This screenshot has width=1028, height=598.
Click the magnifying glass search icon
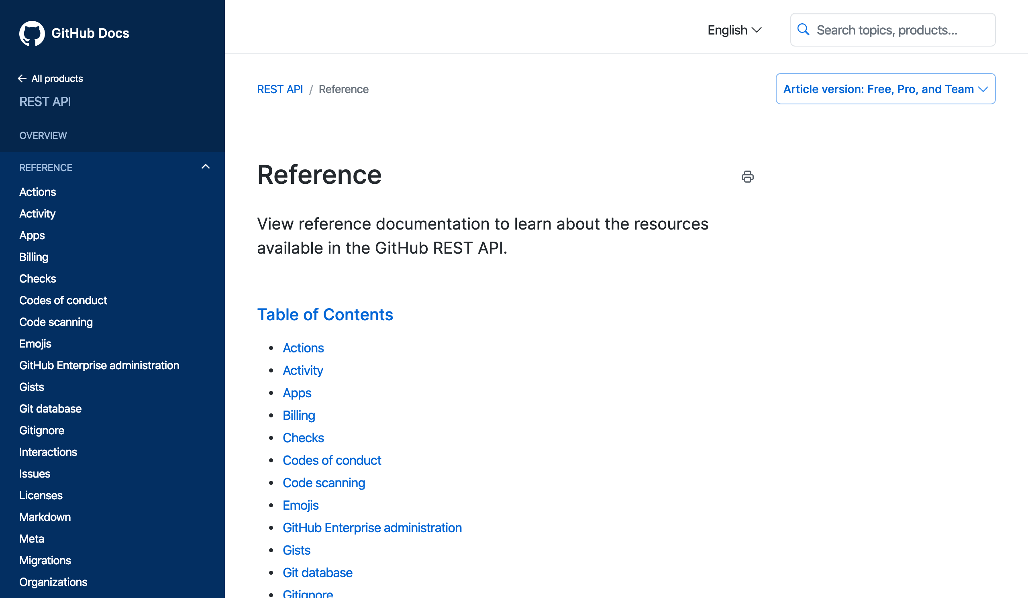coord(803,30)
